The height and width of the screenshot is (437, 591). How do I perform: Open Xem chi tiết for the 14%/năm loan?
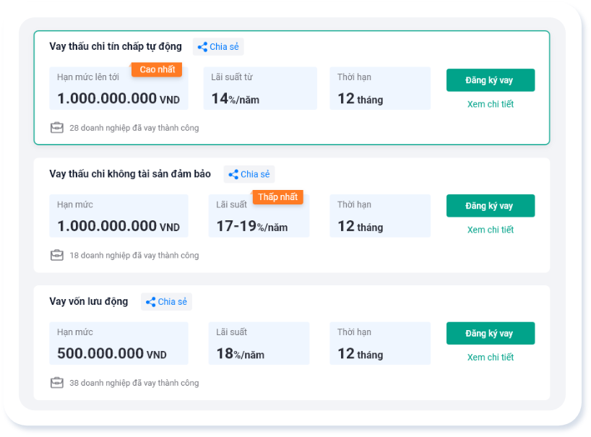pyautogui.click(x=490, y=104)
